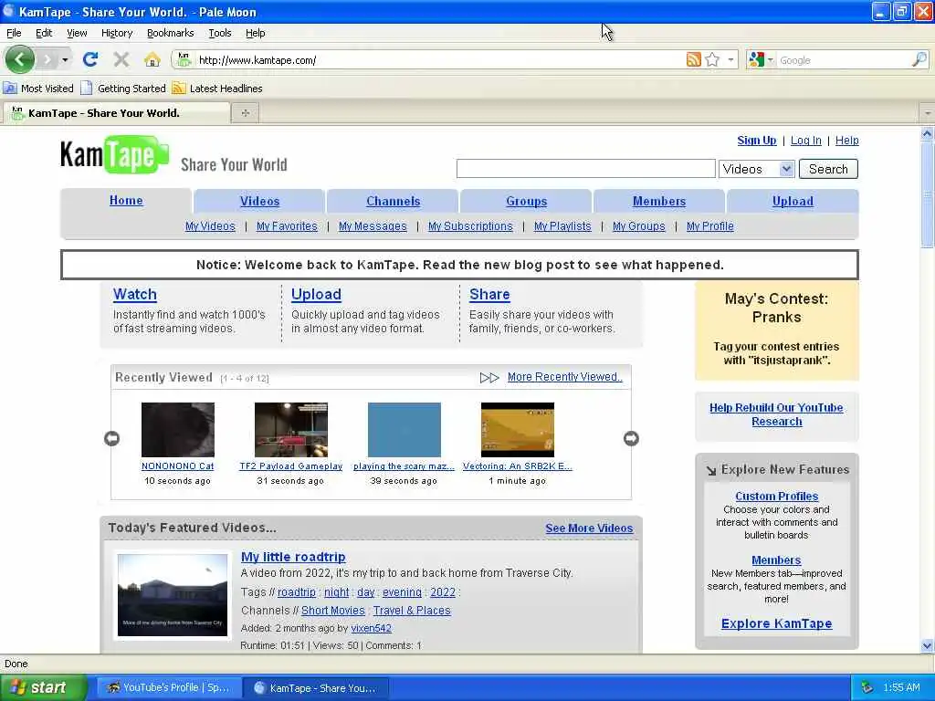Screen dimensions: 935x701
Task: Click the See More Videos link
Action: point(589,528)
